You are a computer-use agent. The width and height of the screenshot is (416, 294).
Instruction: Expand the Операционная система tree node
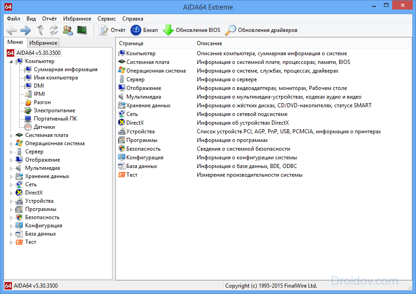11,143
